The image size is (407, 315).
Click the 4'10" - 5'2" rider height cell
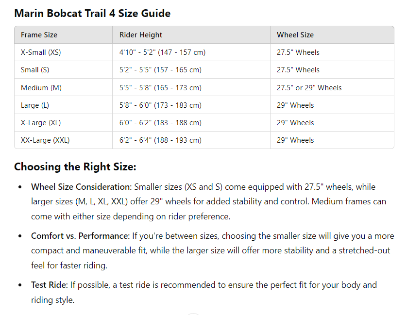pyautogui.click(x=162, y=52)
